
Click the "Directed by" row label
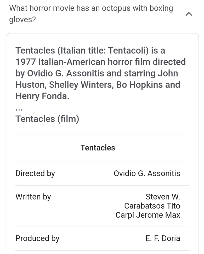(x=35, y=174)
